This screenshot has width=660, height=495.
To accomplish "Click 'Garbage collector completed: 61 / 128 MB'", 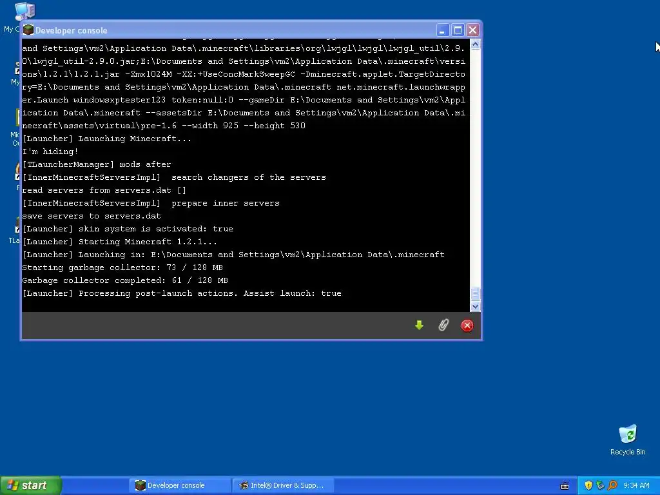I will click(x=125, y=280).
